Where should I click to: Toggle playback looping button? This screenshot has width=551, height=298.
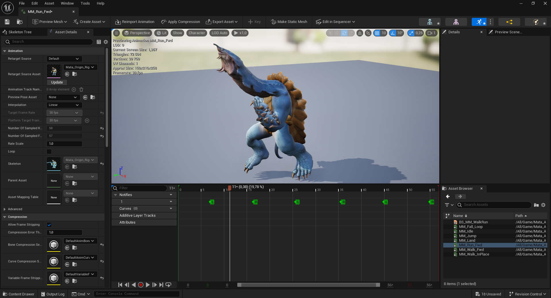click(169, 285)
